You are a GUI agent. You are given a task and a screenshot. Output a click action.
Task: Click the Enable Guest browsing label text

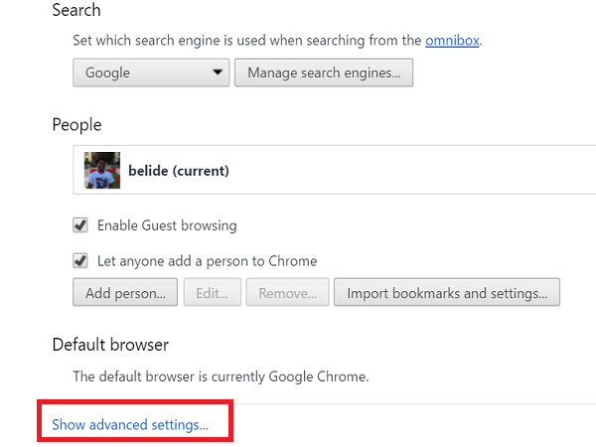pyautogui.click(x=167, y=225)
